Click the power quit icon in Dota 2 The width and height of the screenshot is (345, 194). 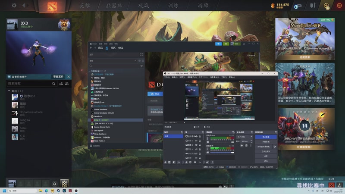click(339, 6)
